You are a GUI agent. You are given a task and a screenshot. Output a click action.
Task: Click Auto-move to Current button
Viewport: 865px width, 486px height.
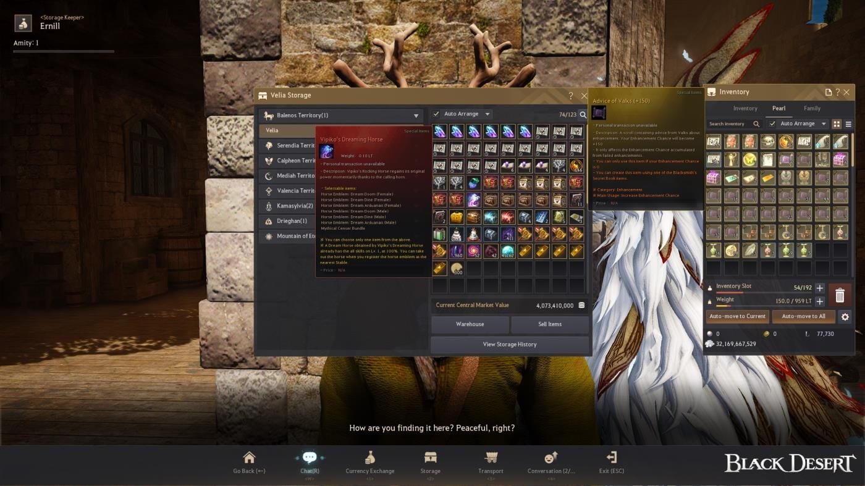(x=737, y=317)
